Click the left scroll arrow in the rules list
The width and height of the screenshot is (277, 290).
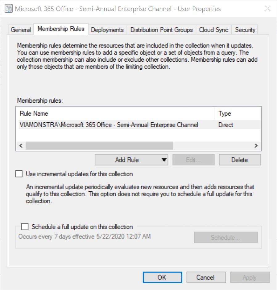click(x=21, y=146)
